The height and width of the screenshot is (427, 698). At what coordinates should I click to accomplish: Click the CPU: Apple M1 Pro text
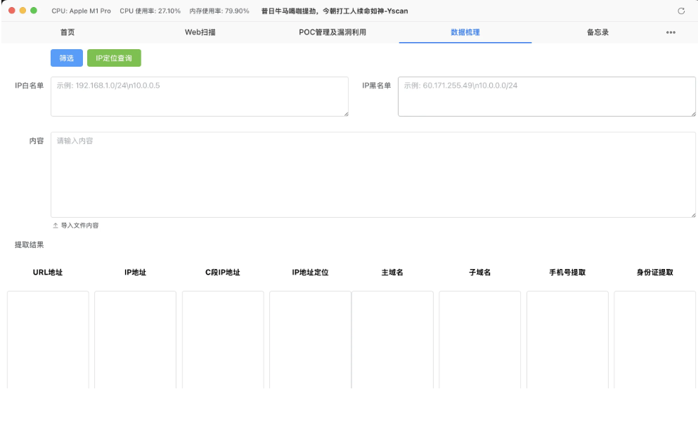click(81, 11)
